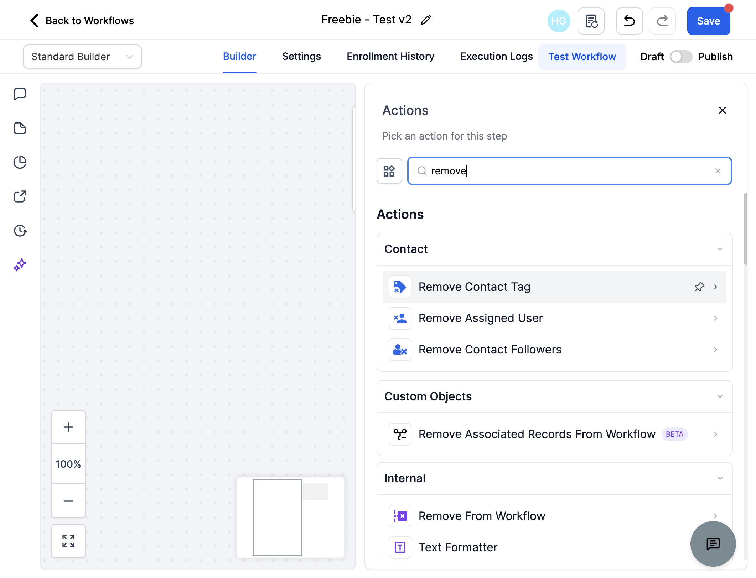Toggle the Draft/Publish switch
The height and width of the screenshot is (578, 756).
click(681, 57)
